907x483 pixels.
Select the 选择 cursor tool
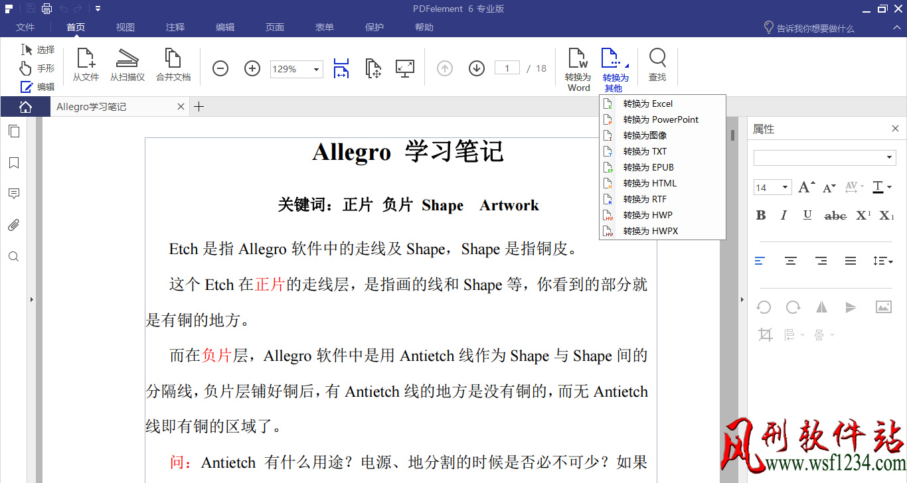pos(37,50)
